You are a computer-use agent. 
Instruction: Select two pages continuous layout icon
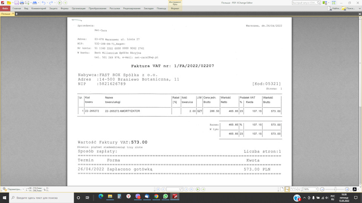[298, 189]
